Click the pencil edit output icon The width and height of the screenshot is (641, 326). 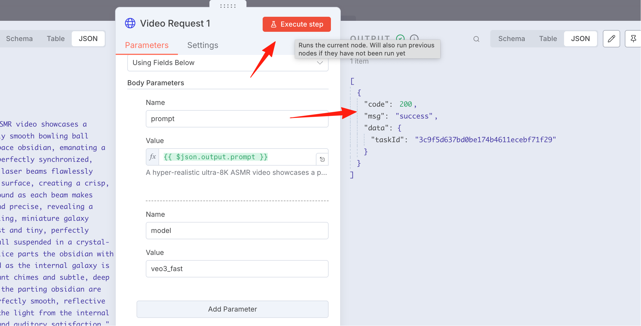click(611, 39)
